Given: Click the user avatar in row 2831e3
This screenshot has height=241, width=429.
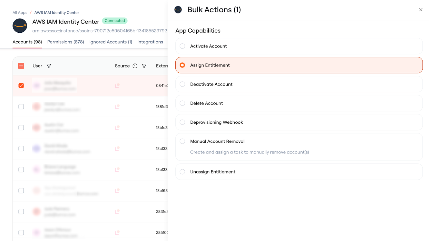Looking at the screenshot, I should (36, 211).
